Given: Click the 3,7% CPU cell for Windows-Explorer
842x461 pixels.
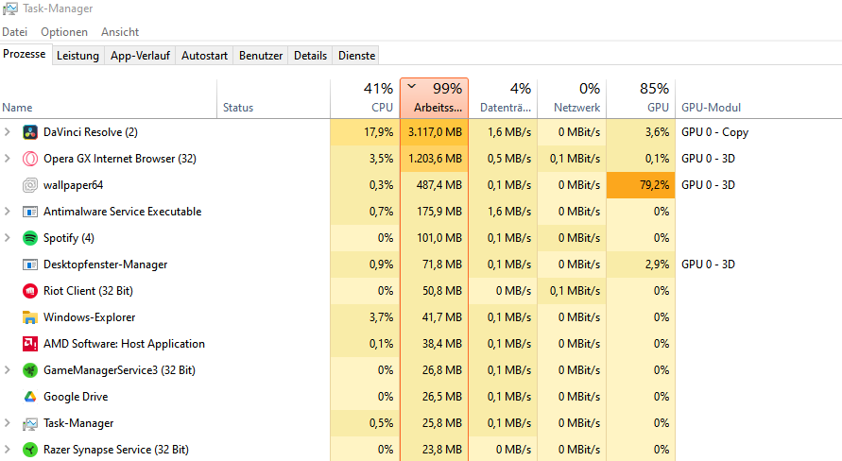Looking at the screenshot, I should point(365,317).
